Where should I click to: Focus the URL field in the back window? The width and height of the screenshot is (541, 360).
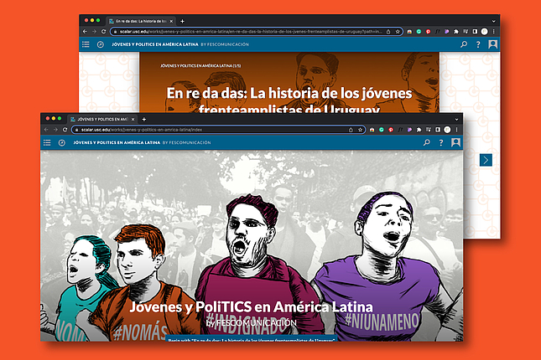pyautogui.click(x=252, y=30)
